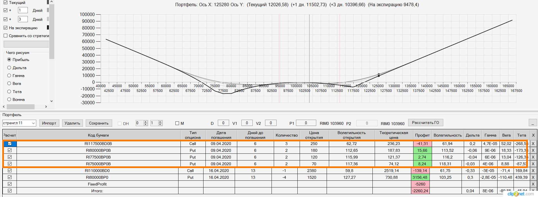
Task: Click the Импорт button
Action: pos(49,123)
